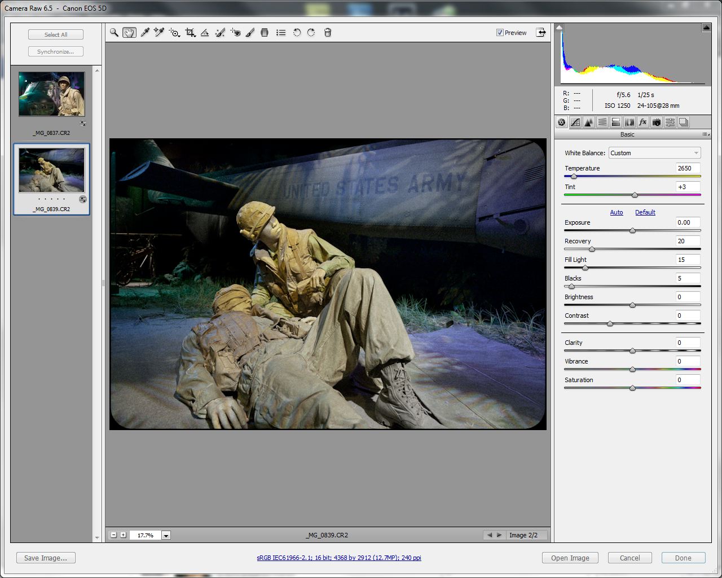The width and height of the screenshot is (722, 578).
Task: Click the Done button
Action: coord(683,558)
